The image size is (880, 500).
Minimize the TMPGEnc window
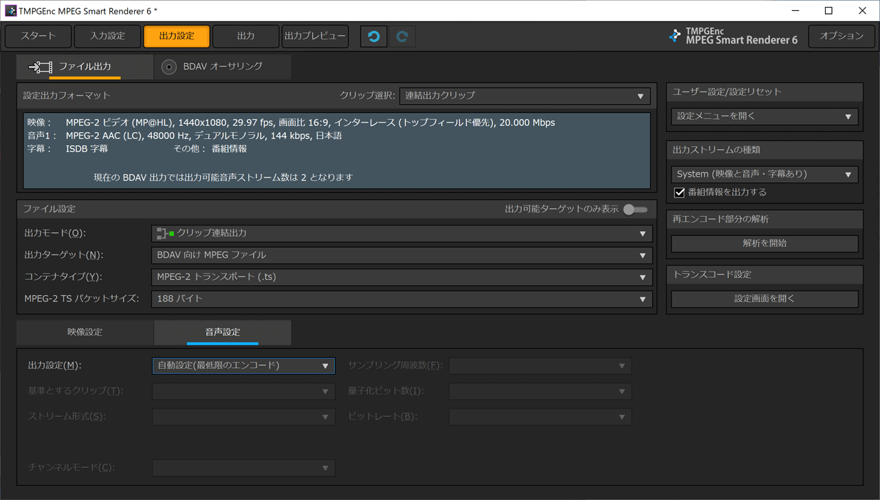(795, 10)
